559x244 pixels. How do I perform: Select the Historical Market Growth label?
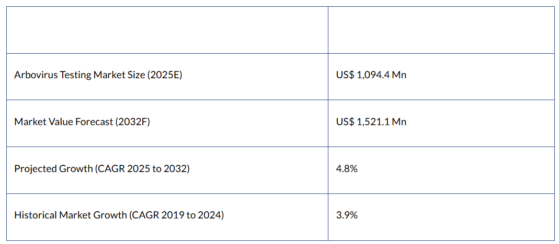119,215
